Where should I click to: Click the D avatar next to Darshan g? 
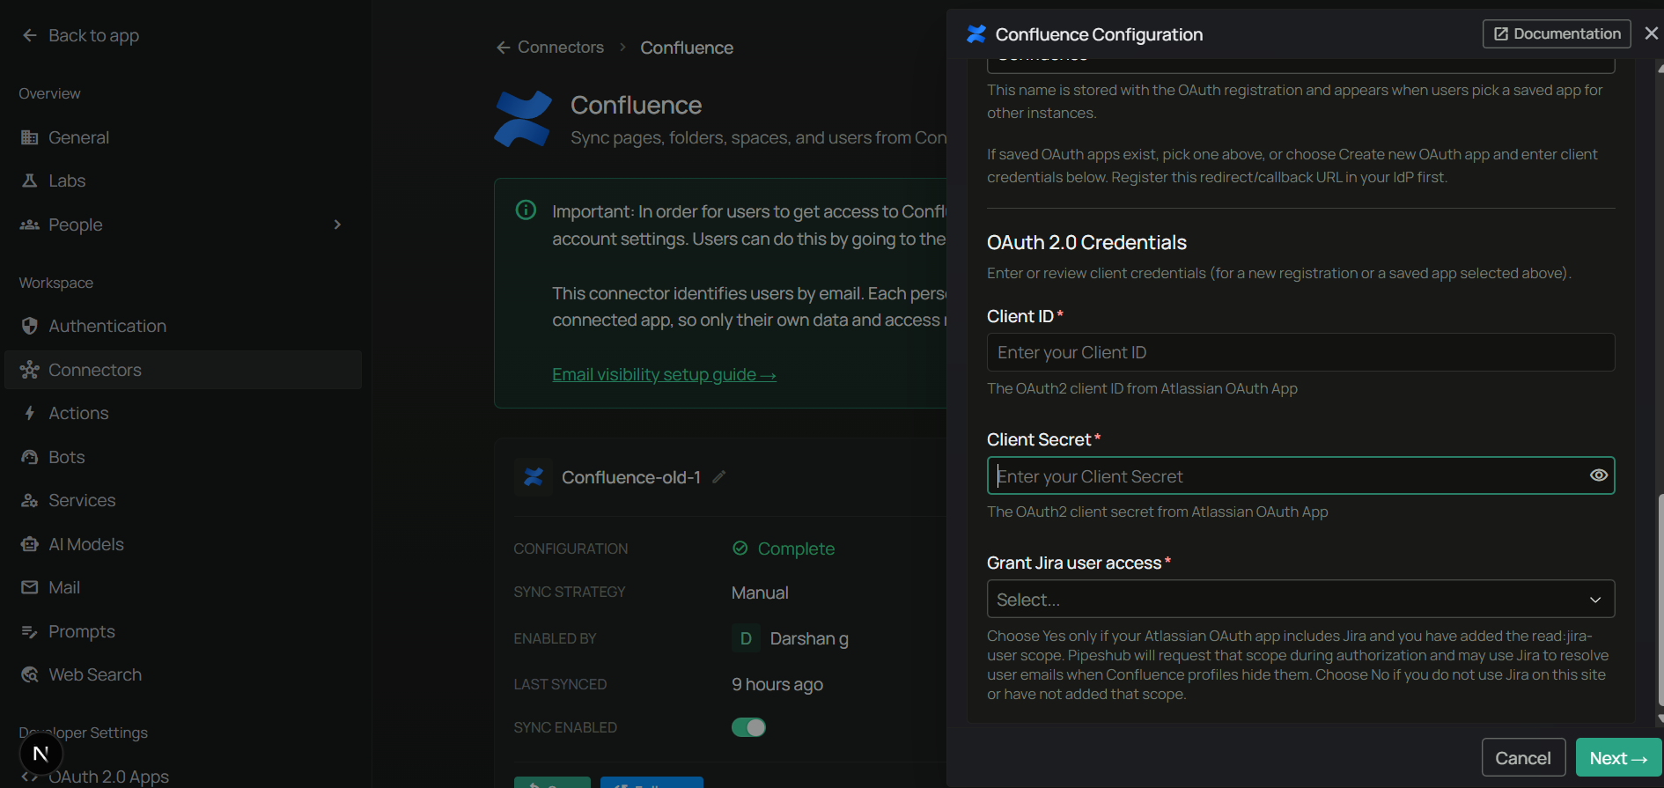click(x=746, y=638)
